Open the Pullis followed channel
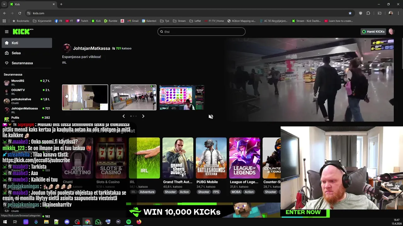The image size is (403, 226). click(27, 119)
